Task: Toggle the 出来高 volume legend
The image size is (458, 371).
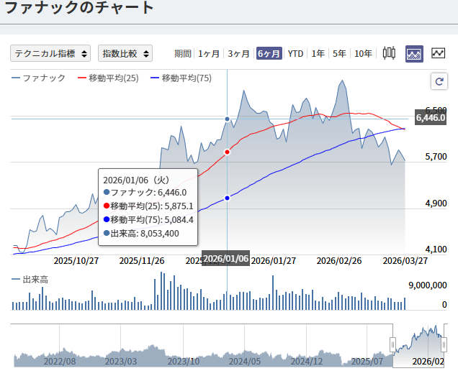Action: [30, 280]
